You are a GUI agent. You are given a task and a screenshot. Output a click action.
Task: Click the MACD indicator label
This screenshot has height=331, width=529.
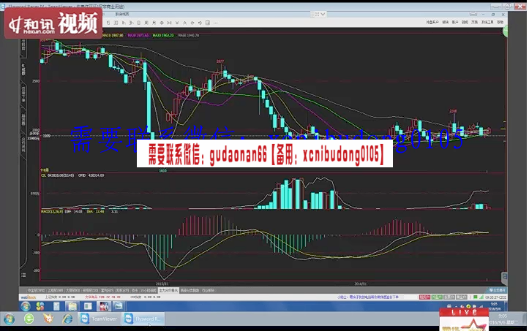(x=52, y=212)
